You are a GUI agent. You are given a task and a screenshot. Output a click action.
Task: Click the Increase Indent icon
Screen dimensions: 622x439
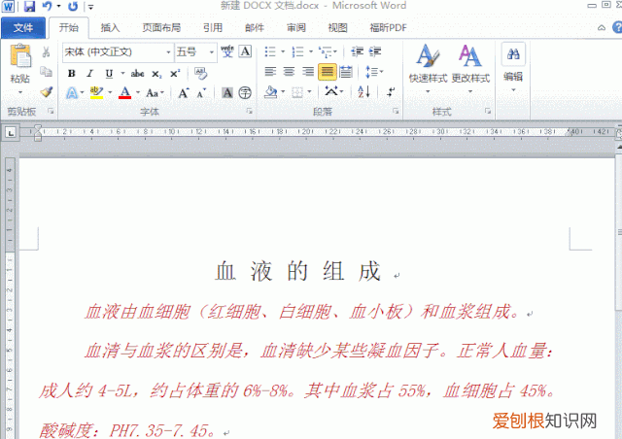click(375, 51)
